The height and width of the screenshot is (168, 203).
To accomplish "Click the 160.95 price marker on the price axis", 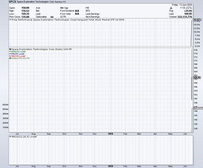I will coord(197,78).
